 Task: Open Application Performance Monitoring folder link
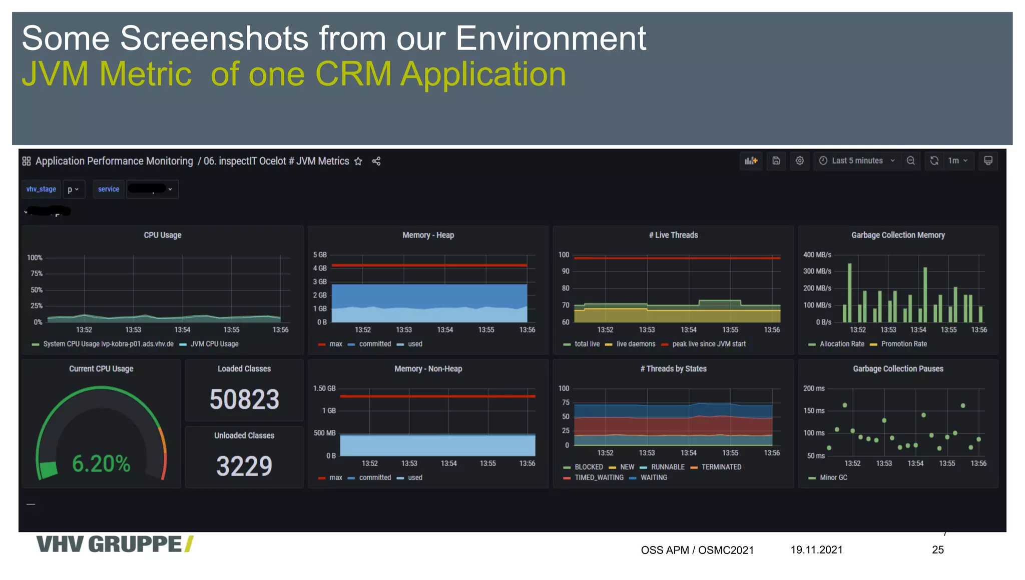pyautogui.click(x=114, y=161)
